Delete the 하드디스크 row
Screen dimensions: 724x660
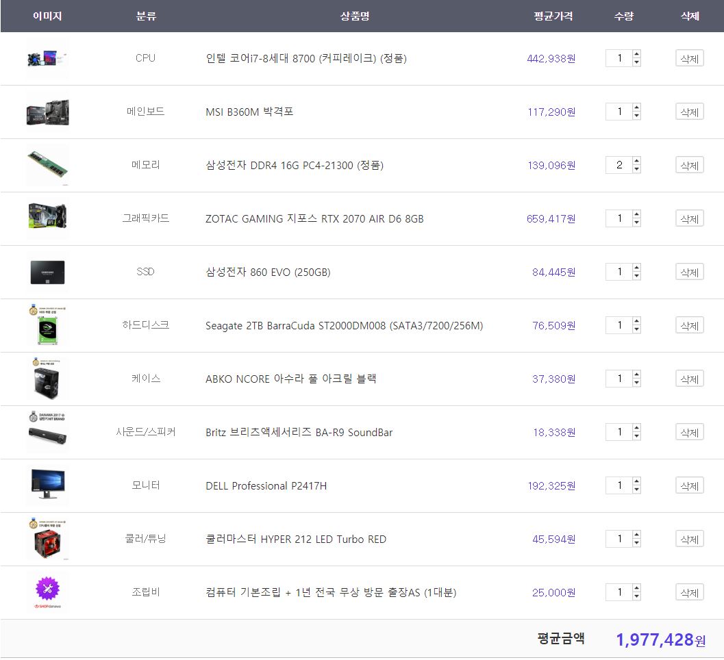pos(689,325)
